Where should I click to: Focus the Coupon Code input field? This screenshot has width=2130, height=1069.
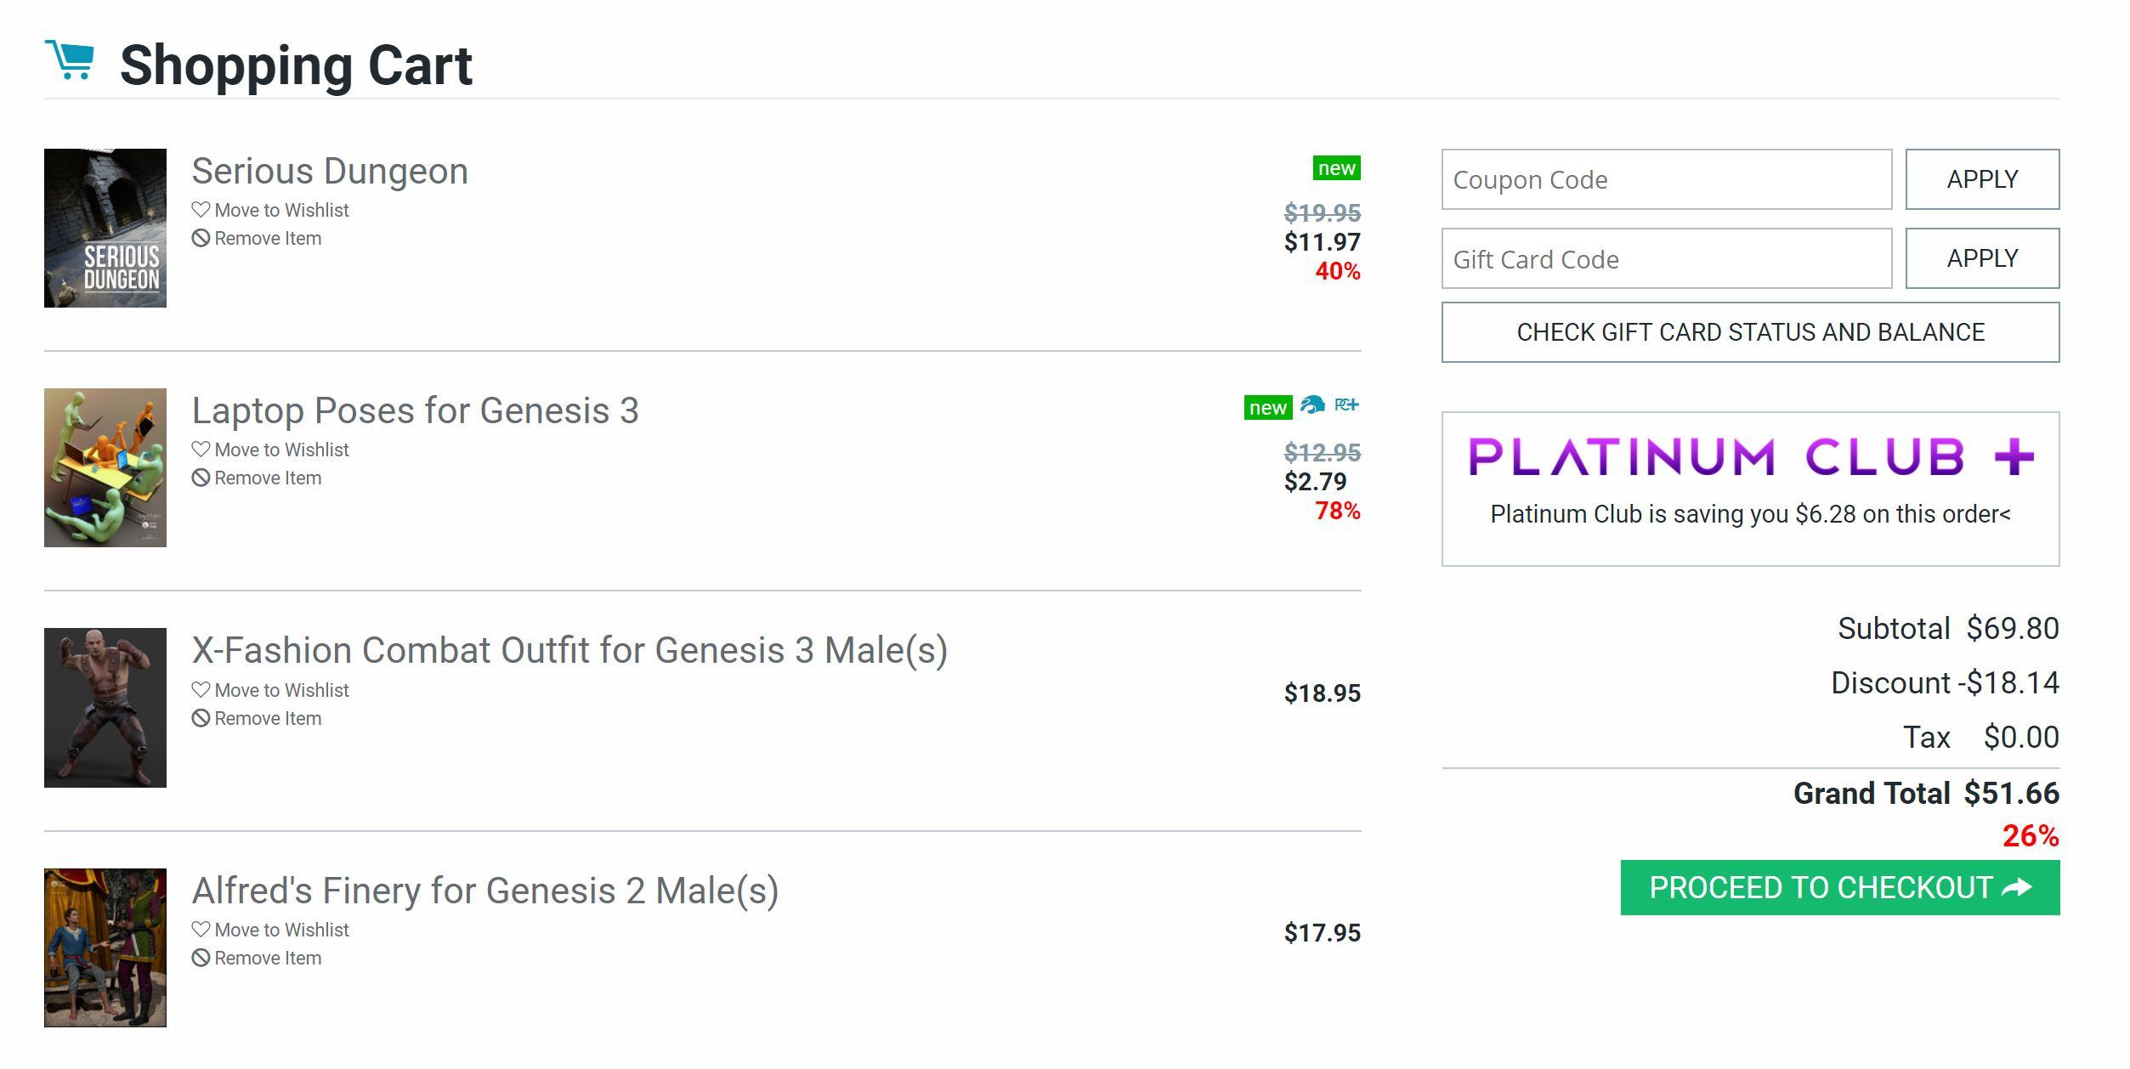pyautogui.click(x=1666, y=179)
